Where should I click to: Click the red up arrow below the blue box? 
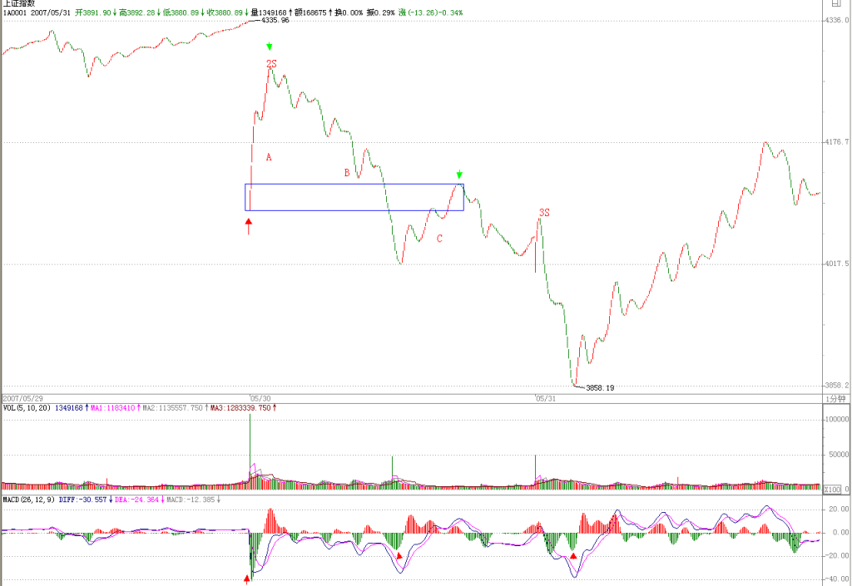tap(248, 226)
